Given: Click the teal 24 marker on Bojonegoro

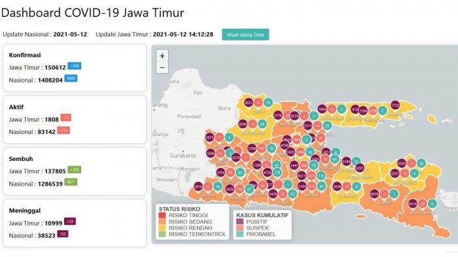Looking at the screenshot, I should [262, 124].
